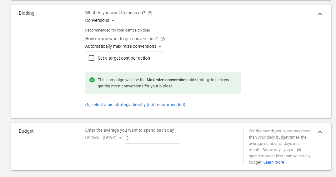Click the arrow beside Automatically maximize conversions
The width and height of the screenshot is (336, 177).
tap(160, 47)
